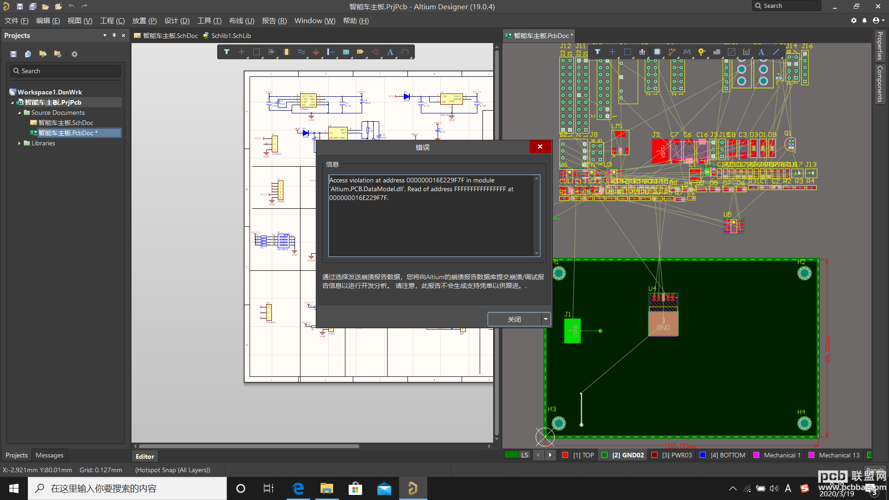Click the Projects panel search field
The image size is (889, 500).
(x=65, y=71)
